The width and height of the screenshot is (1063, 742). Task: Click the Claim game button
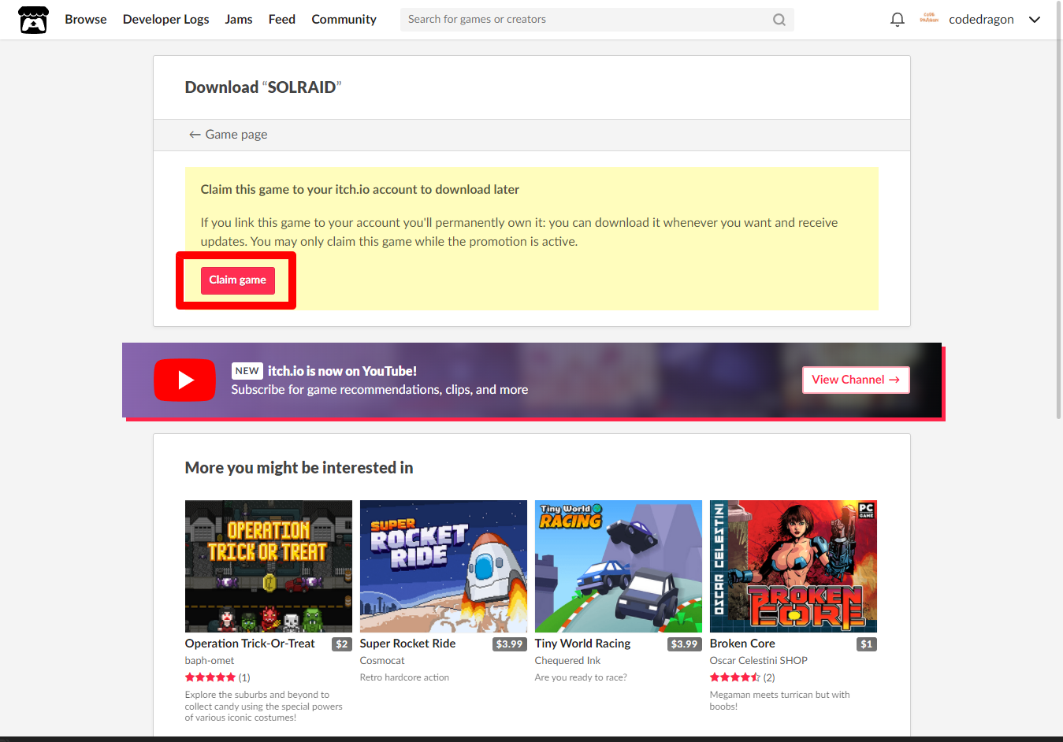tap(238, 280)
